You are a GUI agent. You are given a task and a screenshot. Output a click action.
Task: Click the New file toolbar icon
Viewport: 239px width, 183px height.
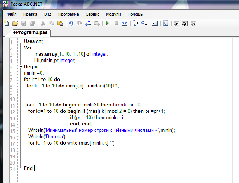6,23
